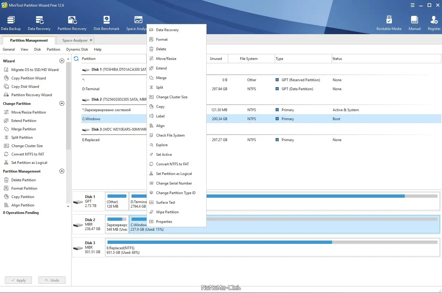
Task: Select Wipe Partition from the context menu
Action: pos(167,212)
